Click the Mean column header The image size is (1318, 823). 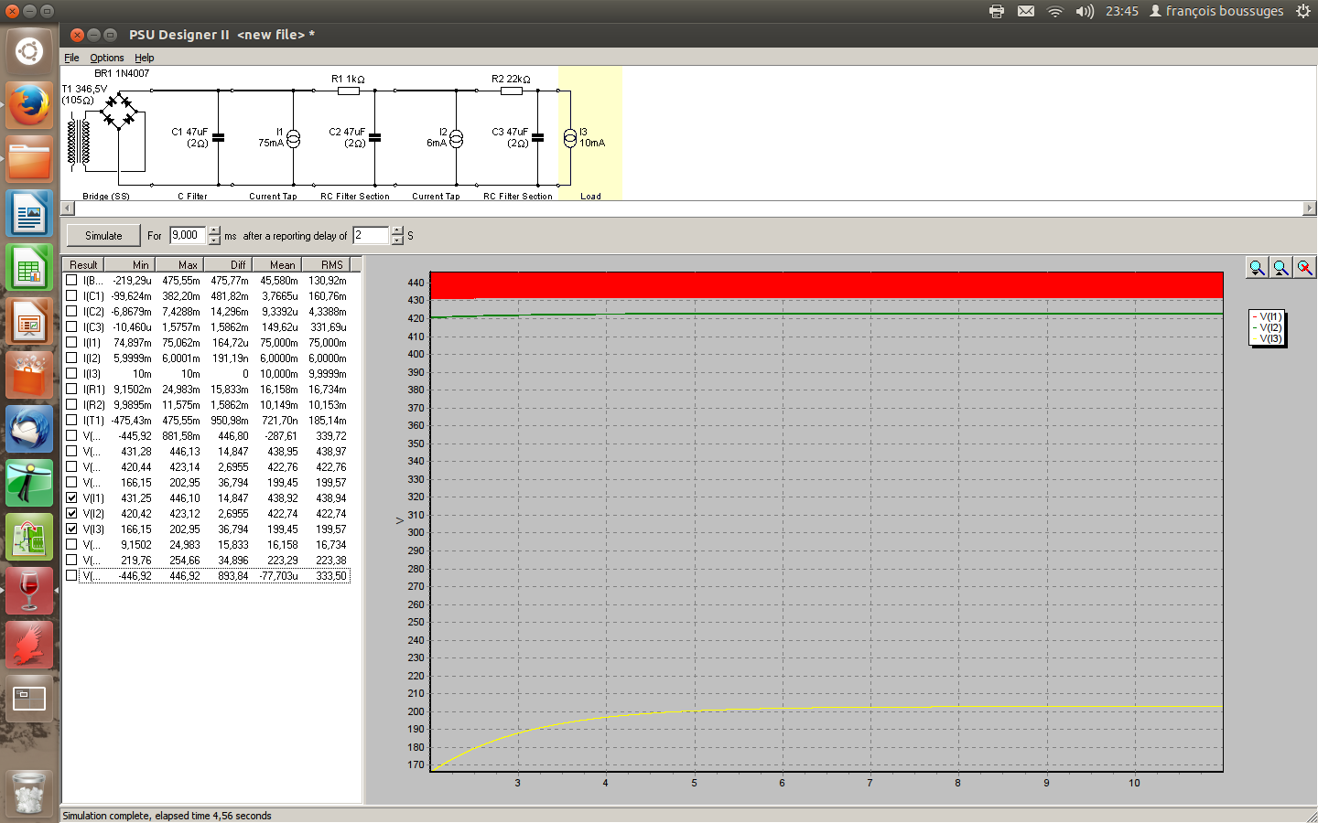coord(282,265)
